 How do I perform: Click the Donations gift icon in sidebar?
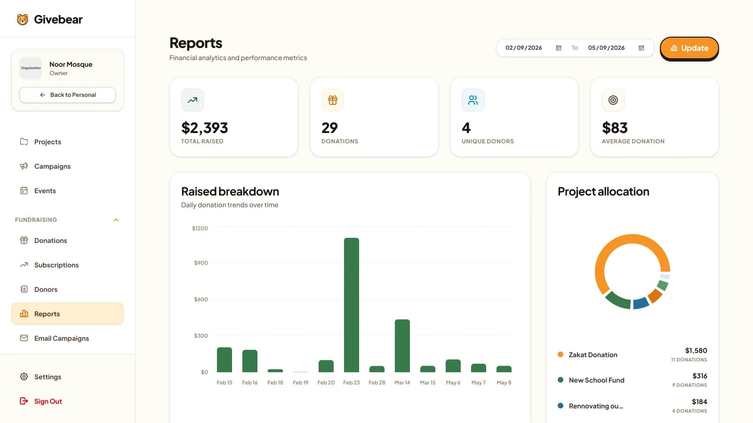(x=24, y=240)
